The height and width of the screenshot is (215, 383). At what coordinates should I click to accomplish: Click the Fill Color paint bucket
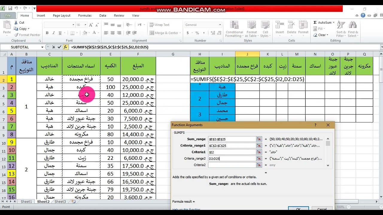(85, 33)
